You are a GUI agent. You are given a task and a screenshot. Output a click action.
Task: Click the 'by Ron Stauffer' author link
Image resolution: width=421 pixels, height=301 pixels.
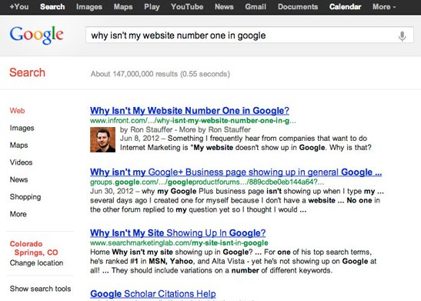tap(146, 129)
